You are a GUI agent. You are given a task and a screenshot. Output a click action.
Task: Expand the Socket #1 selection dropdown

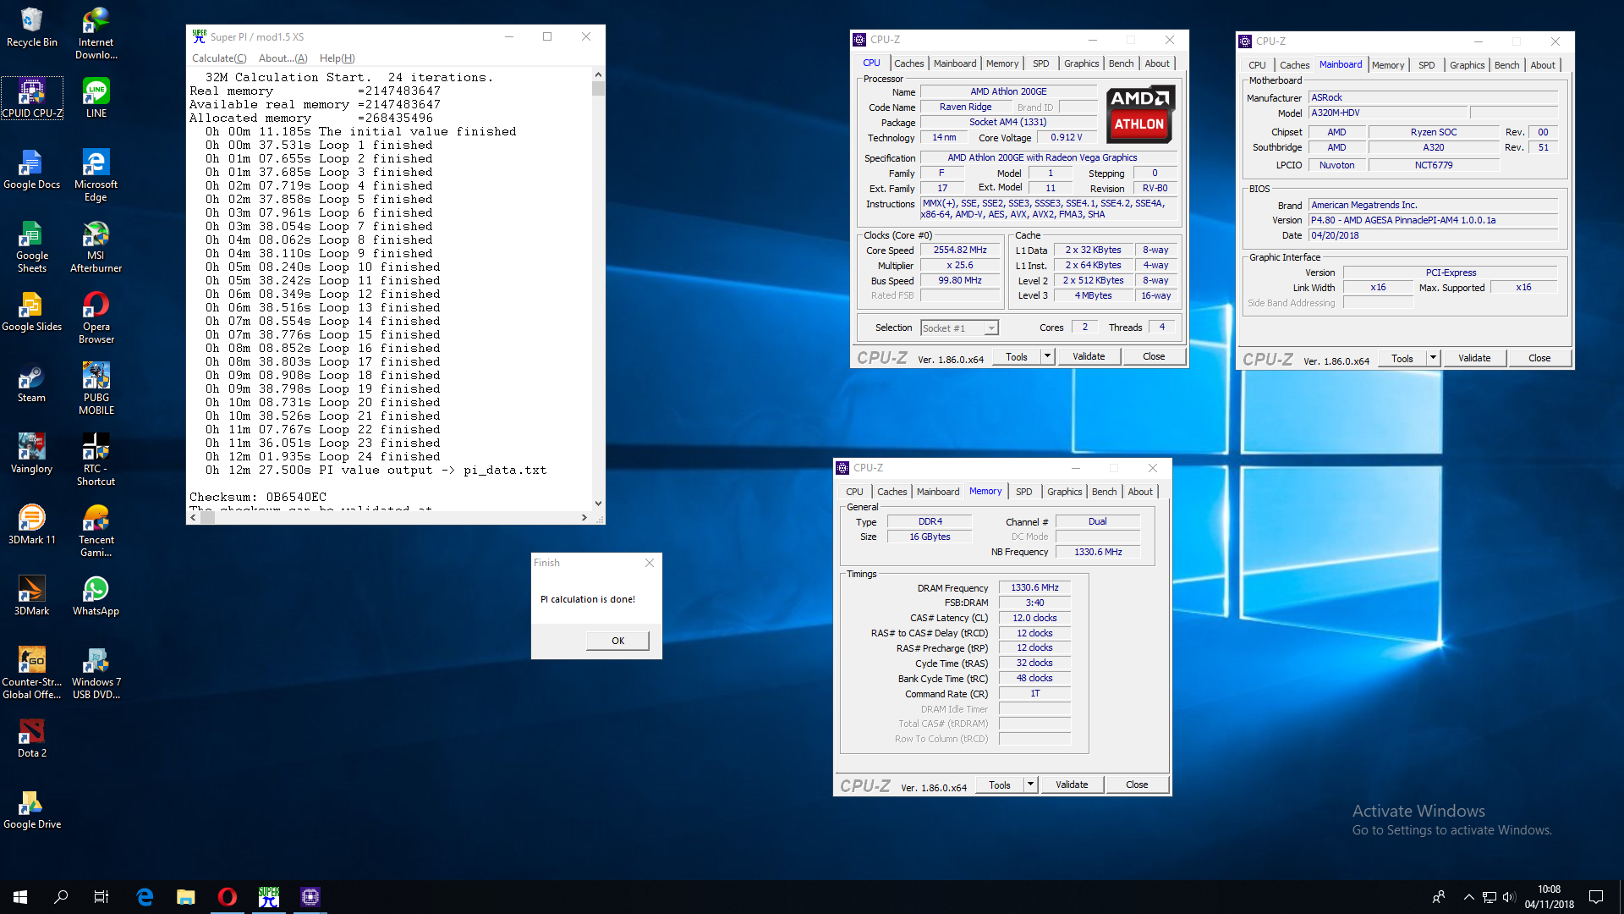coord(991,328)
